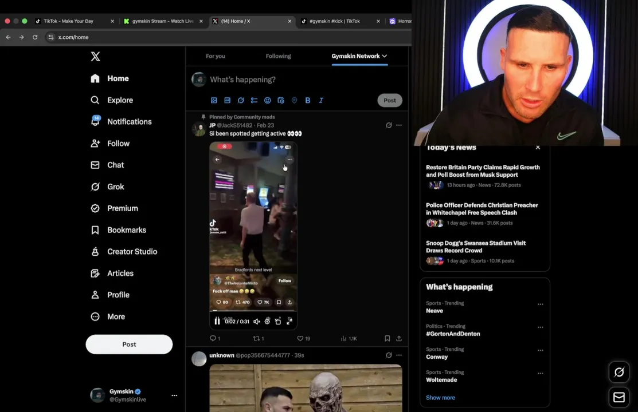The height and width of the screenshot is (412, 638).
Task: Close Today's News panel
Action: click(x=538, y=148)
